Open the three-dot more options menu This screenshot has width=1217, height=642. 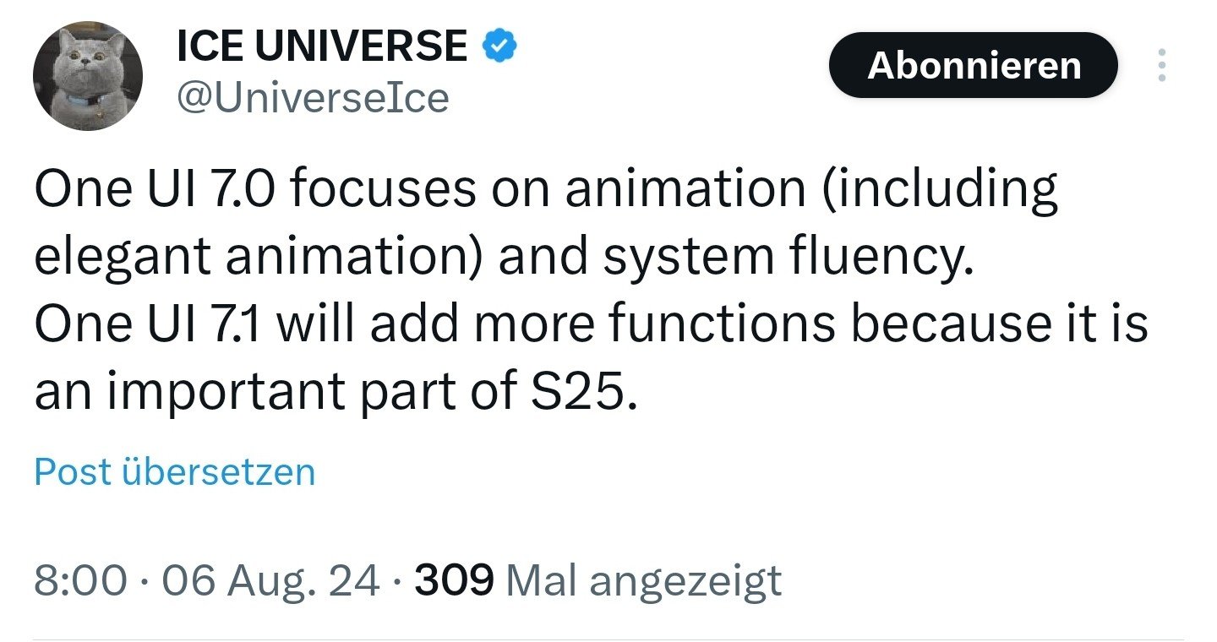pos(1162,65)
